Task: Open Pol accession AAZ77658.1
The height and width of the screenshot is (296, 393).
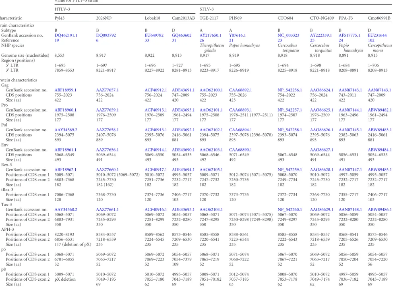Action: (x=108, y=130)
